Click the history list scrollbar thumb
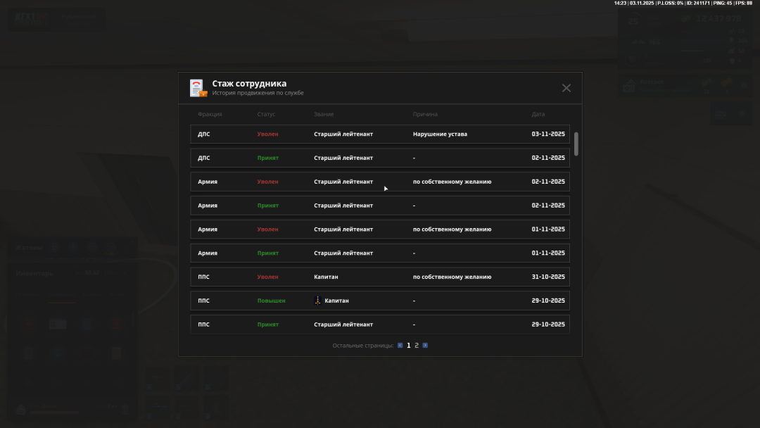The width and height of the screenshot is (760, 428). pos(576,144)
